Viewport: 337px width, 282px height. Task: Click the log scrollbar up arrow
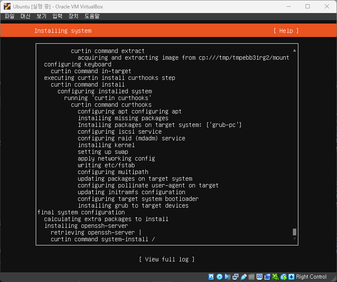click(295, 50)
